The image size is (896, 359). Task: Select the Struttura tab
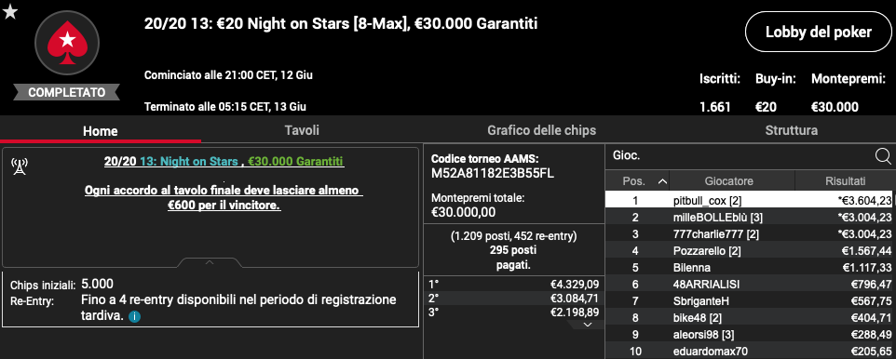pos(791,131)
